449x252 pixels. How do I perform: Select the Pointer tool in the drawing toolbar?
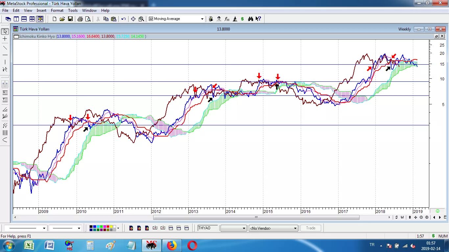click(5, 31)
